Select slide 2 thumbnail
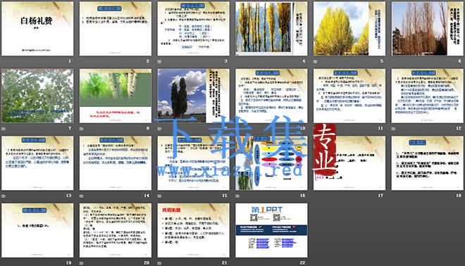The width and height of the screenshot is (465, 266). coord(116,29)
